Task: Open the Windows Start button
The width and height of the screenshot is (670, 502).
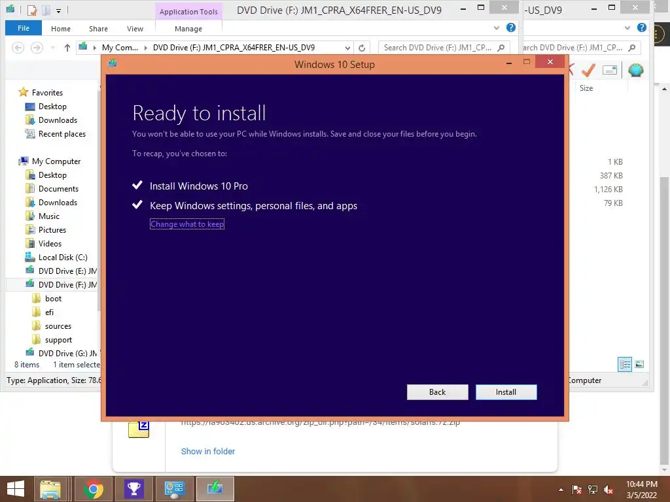Action: coord(16,489)
